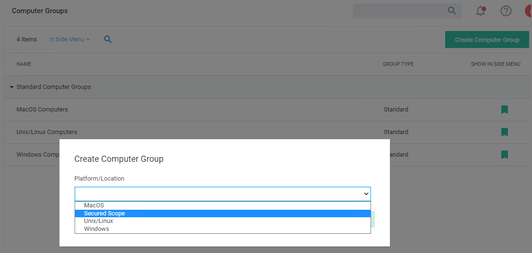Click the magnifier icon in top search bar
Screen dimensions: 532x253
click(452, 11)
